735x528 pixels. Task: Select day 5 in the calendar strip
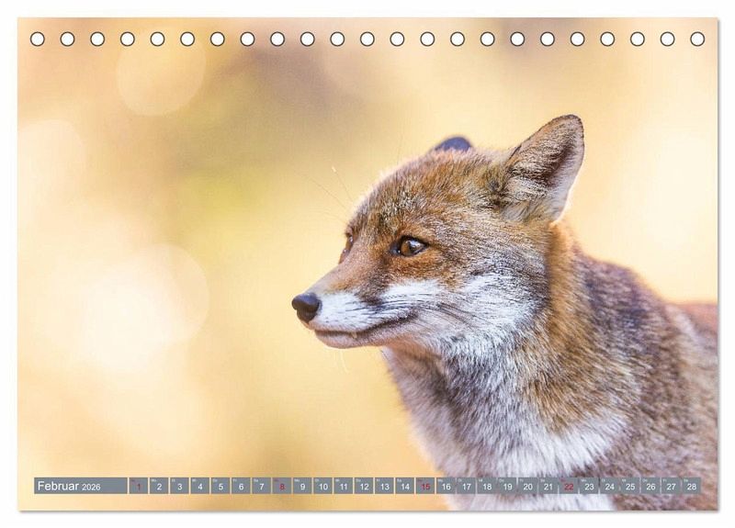(x=220, y=486)
